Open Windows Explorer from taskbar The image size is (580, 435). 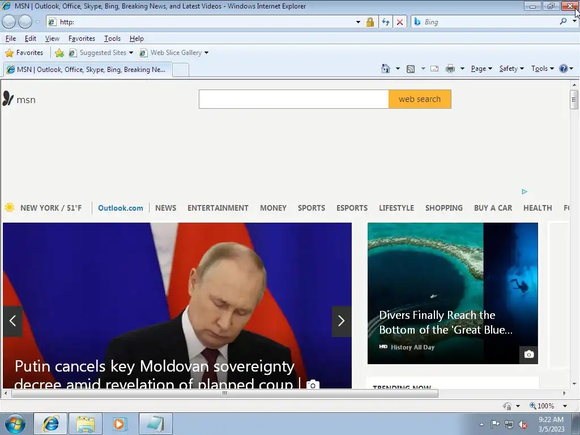(x=86, y=424)
